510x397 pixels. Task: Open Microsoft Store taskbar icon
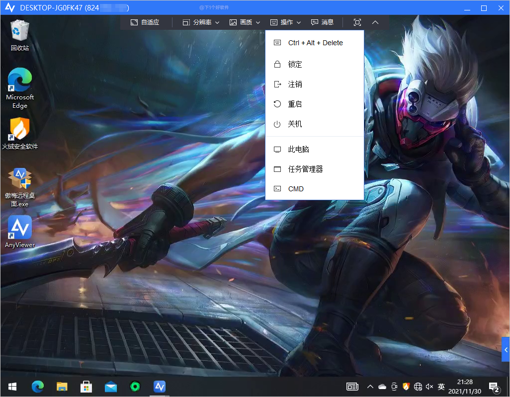coord(86,387)
